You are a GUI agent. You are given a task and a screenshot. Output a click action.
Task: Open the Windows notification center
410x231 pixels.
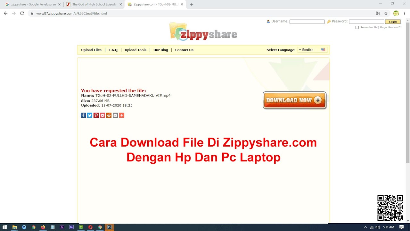402,227
